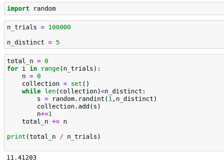Image resolution: width=224 pixels, height=165 pixels.
Task: Click the collection.add(s) statement
Action: (x=69, y=106)
